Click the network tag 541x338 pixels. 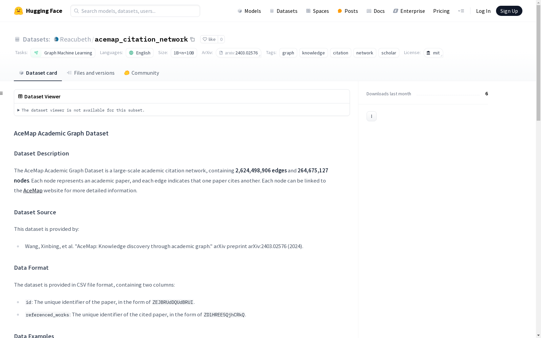[365, 53]
